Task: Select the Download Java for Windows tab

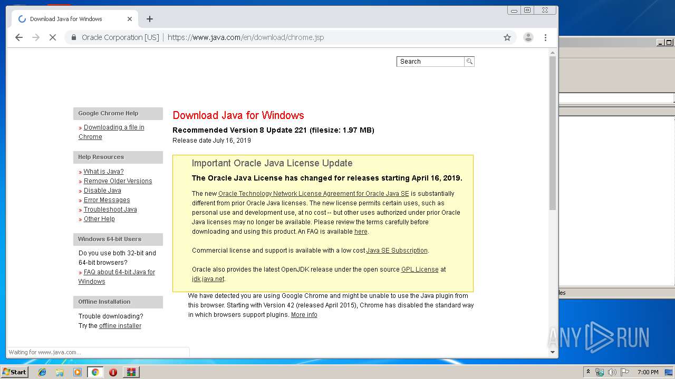Action: click(x=74, y=19)
